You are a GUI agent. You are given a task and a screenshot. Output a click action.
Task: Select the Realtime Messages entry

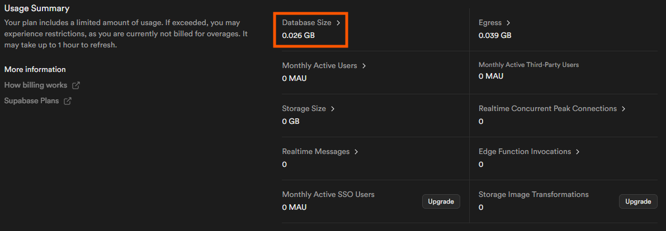pyautogui.click(x=316, y=151)
